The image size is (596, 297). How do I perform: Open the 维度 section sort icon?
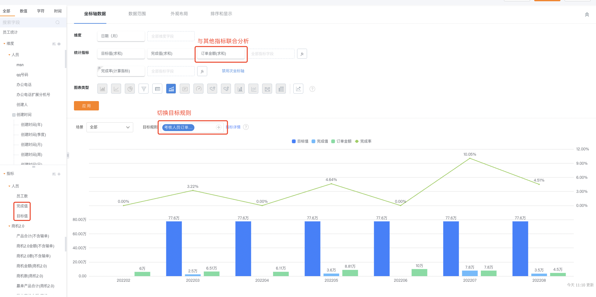[x=54, y=44]
